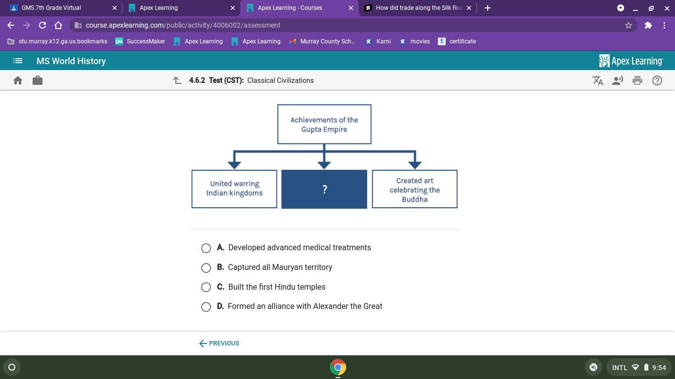Print the test page
This screenshot has width=675, height=379.
[x=637, y=80]
